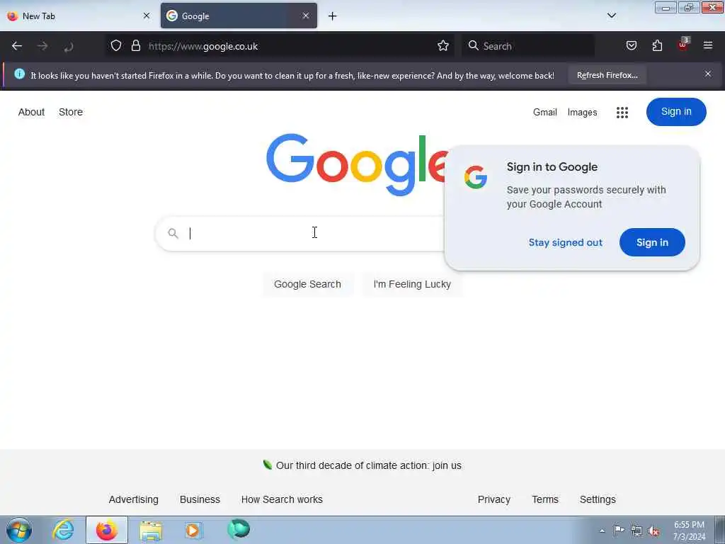Go back using the browser back arrow
725x544 pixels.
pyautogui.click(x=17, y=46)
